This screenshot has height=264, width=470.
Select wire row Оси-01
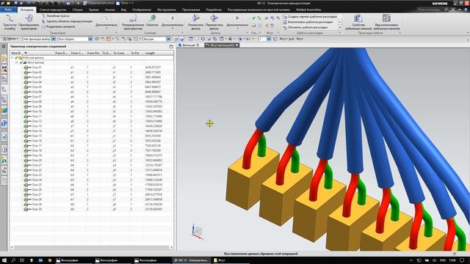pos(91,67)
